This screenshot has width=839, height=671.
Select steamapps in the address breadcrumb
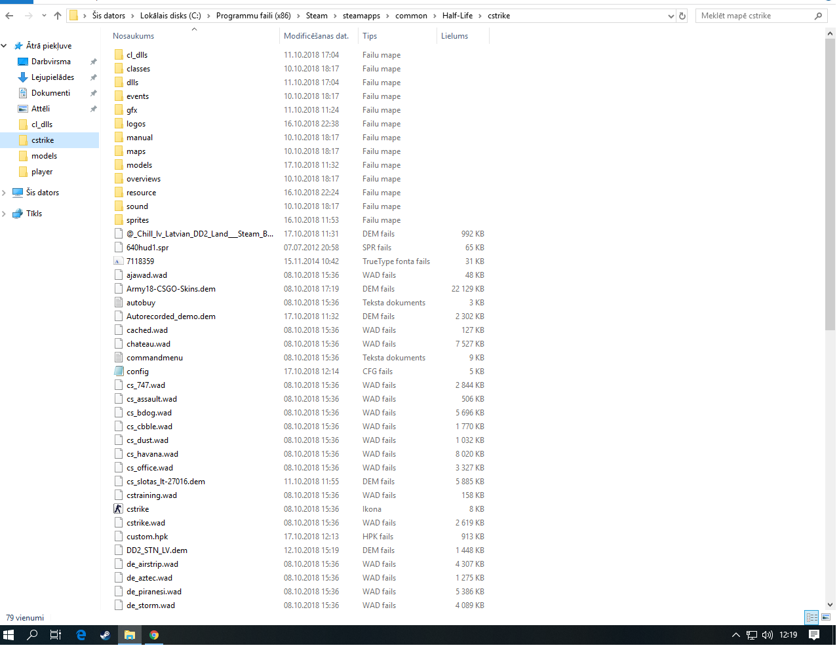(361, 16)
